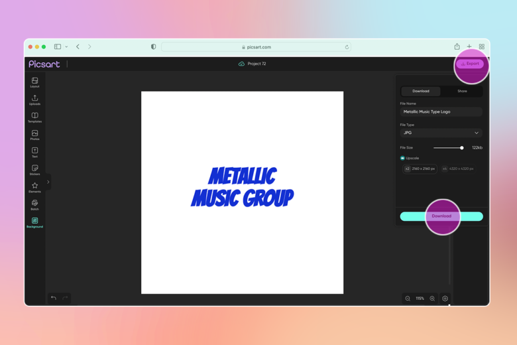Screen dimensions: 517x345
Task: Switch to the Share tab
Action: point(462,91)
